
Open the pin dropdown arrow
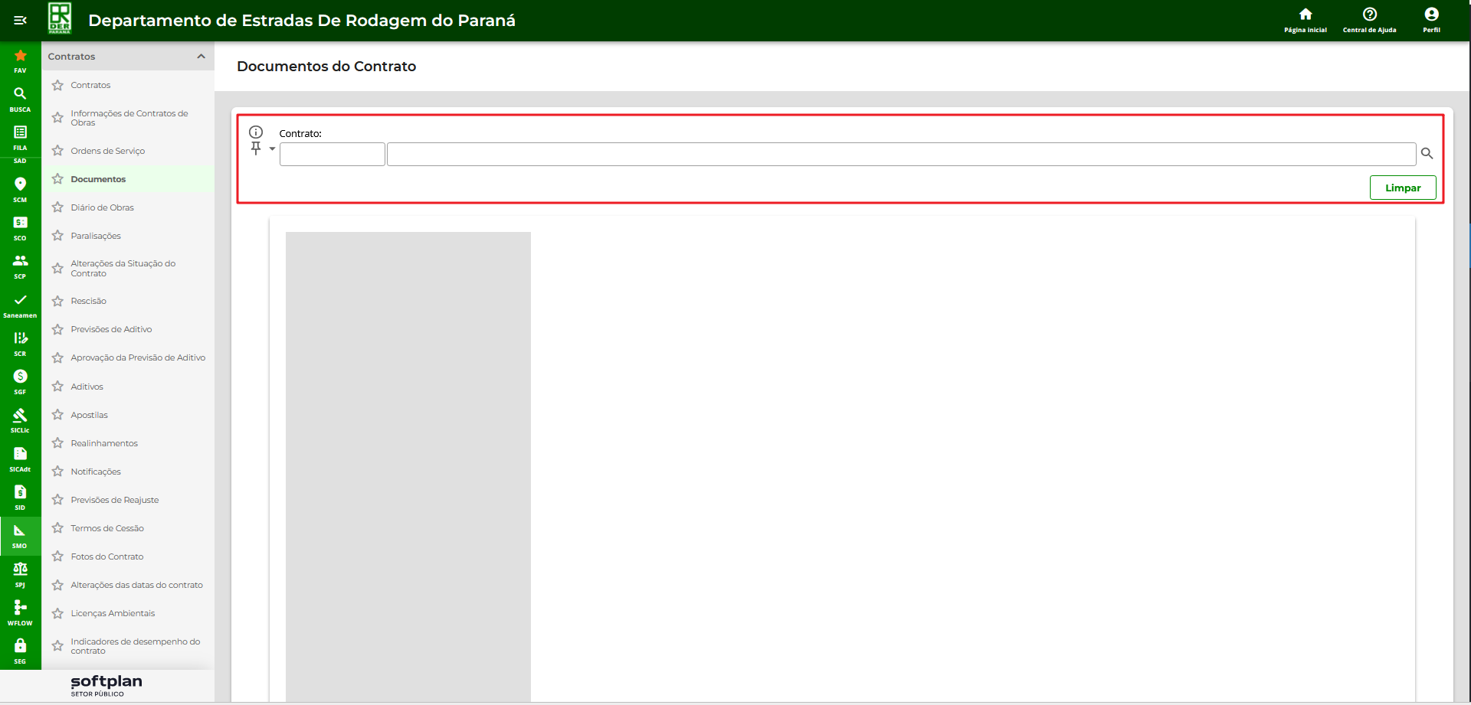[272, 149]
